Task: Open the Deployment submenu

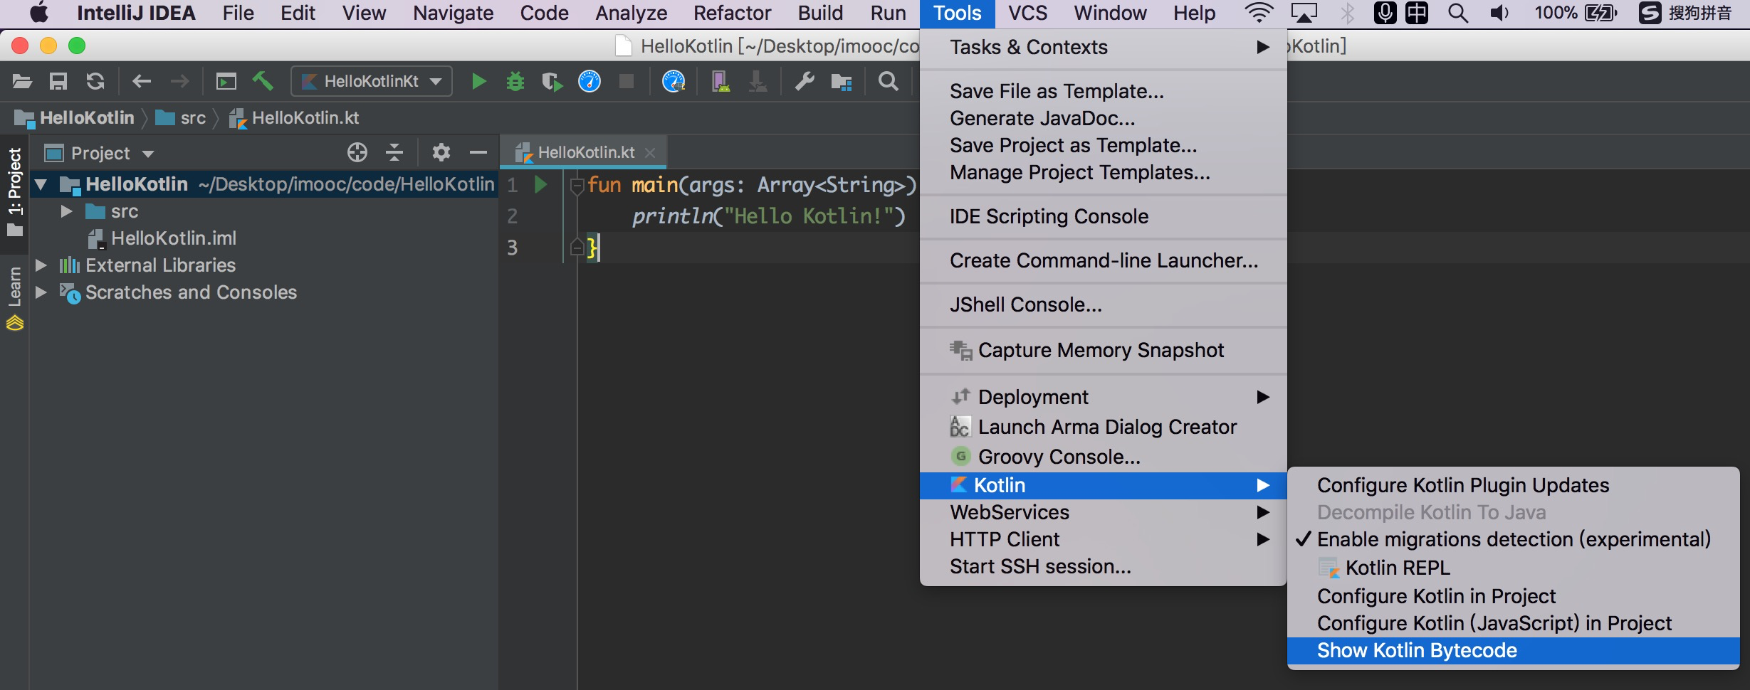Action: tap(1103, 397)
